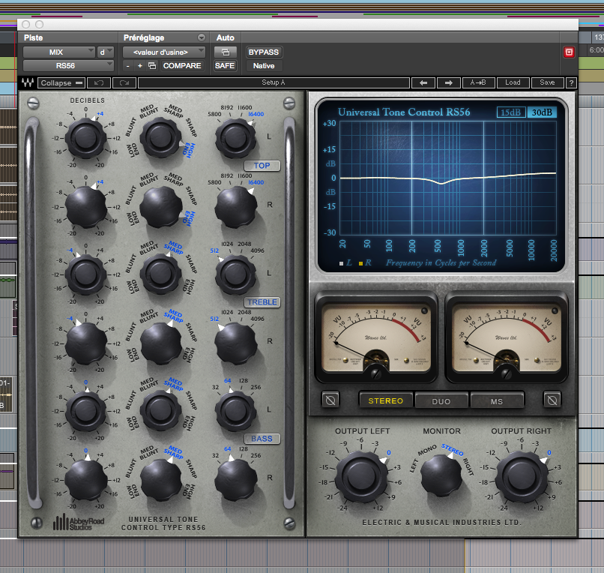
Task: Redo the plugin change
Action: [124, 83]
